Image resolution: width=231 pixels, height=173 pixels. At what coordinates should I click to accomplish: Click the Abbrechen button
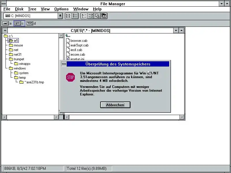coord(115,105)
